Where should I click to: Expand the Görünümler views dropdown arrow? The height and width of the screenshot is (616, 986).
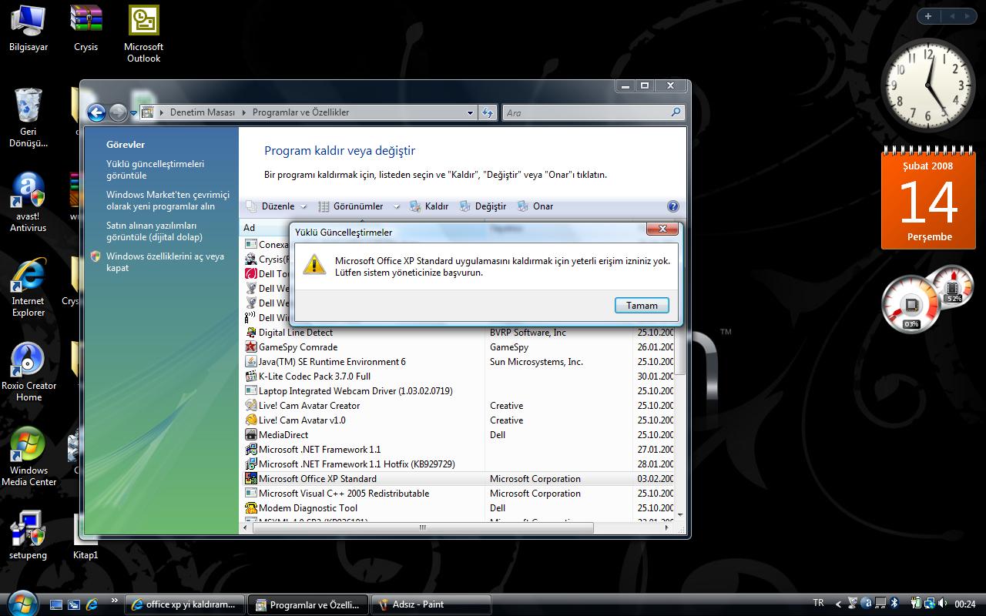397,206
